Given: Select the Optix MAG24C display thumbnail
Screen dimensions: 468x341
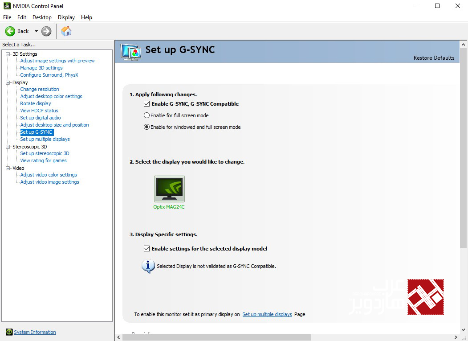Looking at the screenshot, I should tap(169, 189).
